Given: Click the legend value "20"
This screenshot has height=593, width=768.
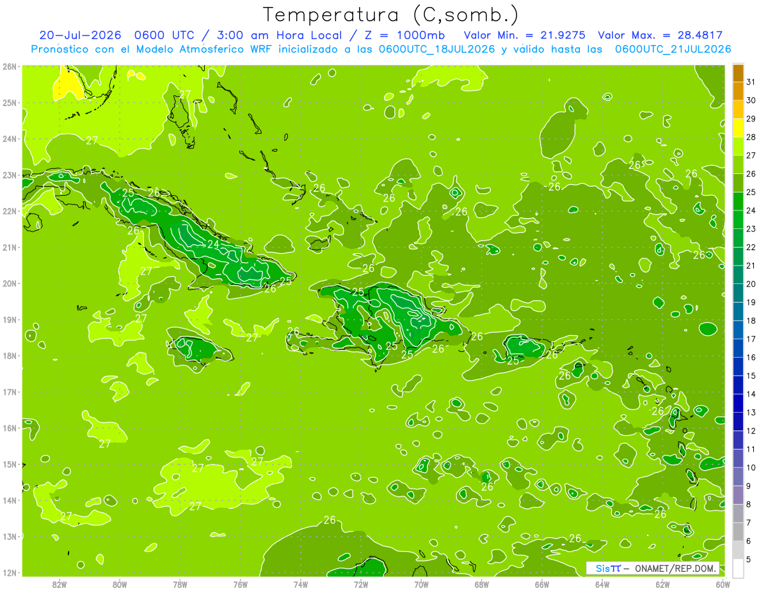Looking at the screenshot, I should tap(751, 284).
